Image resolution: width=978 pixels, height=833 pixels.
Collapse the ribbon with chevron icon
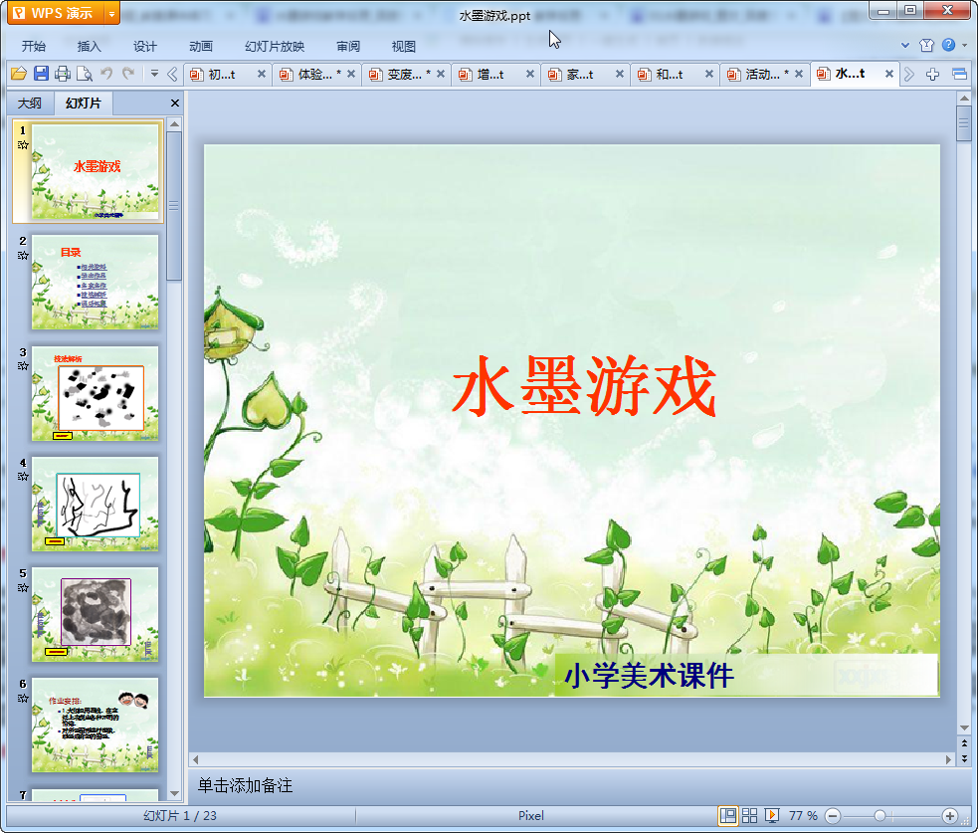click(x=905, y=45)
